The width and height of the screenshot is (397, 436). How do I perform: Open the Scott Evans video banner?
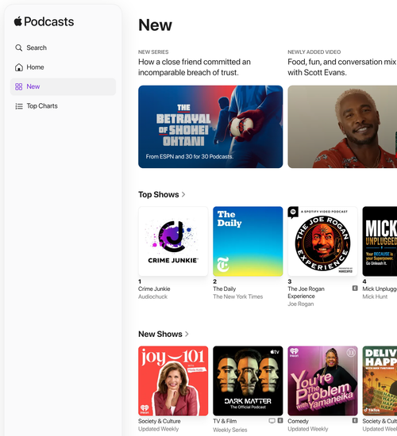tap(342, 127)
